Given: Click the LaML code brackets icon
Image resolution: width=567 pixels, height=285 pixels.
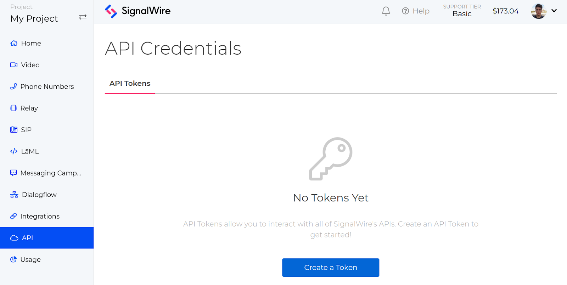Looking at the screenshot, I should [x=14, y=151].
